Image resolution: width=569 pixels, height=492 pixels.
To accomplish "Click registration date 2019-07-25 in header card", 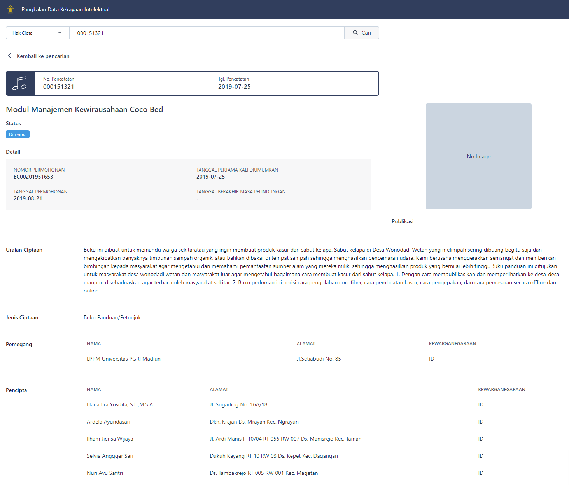I will (235, 87).
